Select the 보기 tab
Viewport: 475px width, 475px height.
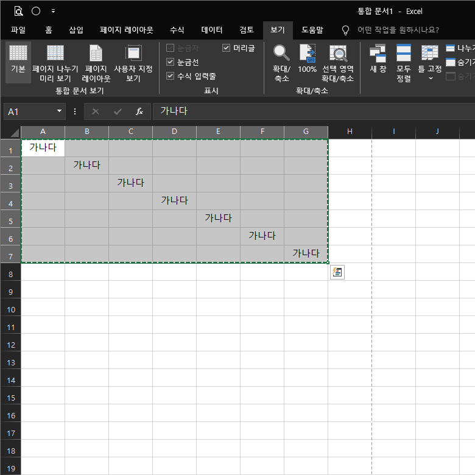[278, 30]
